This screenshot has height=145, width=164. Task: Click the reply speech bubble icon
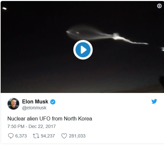(11, 136)
